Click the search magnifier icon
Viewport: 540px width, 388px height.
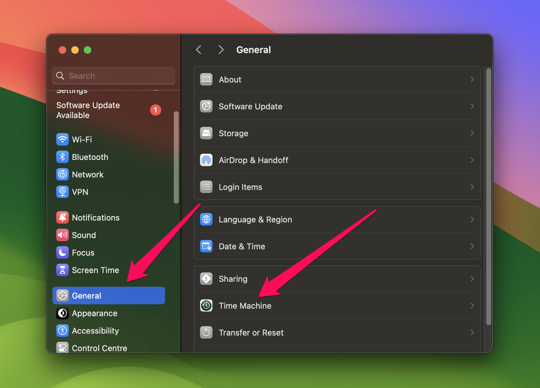click(60, 76)
